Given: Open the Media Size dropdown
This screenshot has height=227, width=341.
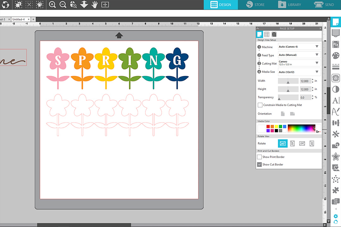Looking at the screenshot, I should pos(299,72).
